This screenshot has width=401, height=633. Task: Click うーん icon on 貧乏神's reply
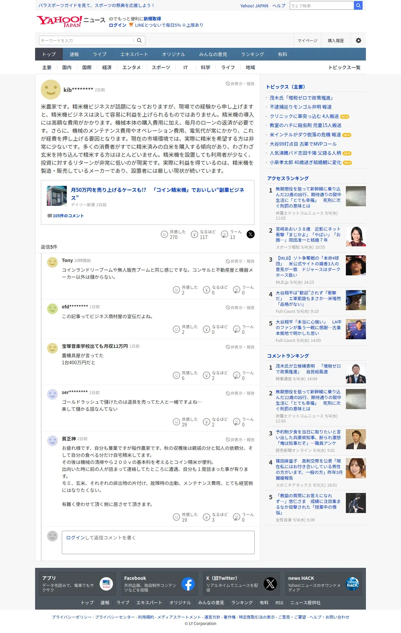pyautogui.click(x=237, y=517)
